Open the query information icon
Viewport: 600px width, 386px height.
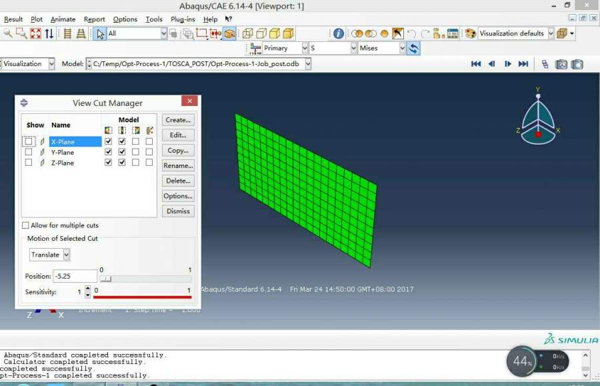pyautogui.click(x=338, y=33)
